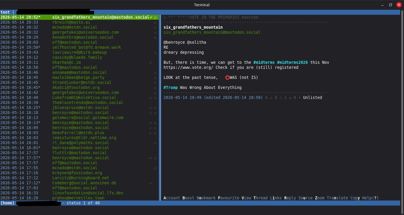Viewport: 404px width, 215px height.
Task: Click the boost icon on georgetakei 20:32 row
Action: [155, 32]
